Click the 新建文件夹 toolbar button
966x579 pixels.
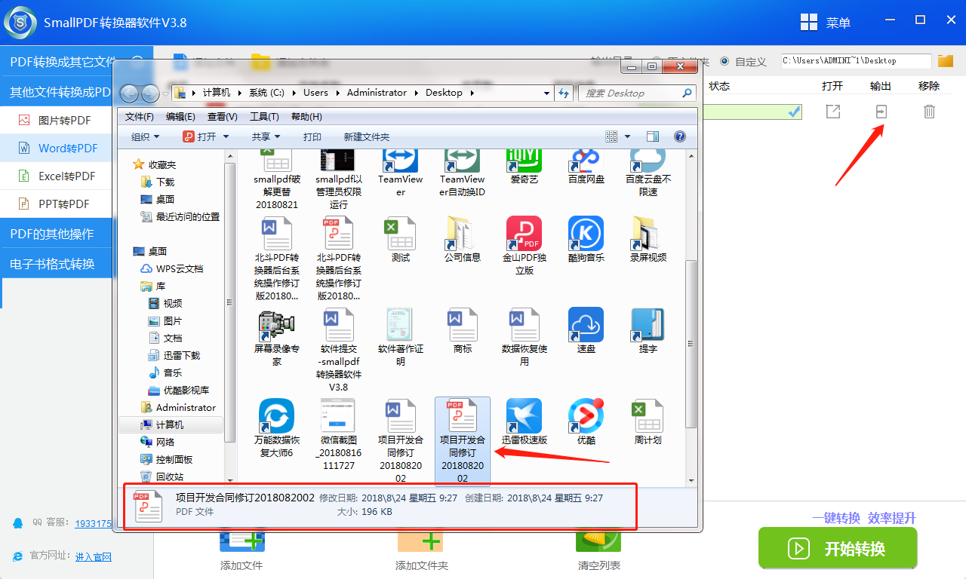pyautogui.click(x=367, y=136)
